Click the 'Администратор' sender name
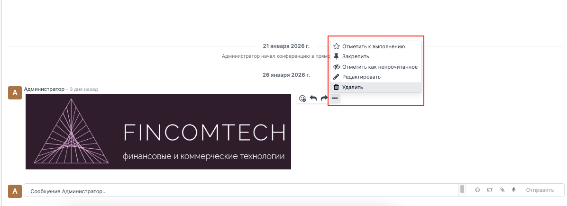The width and height of the screenshot is (567, 206). [x=44, y=89]
